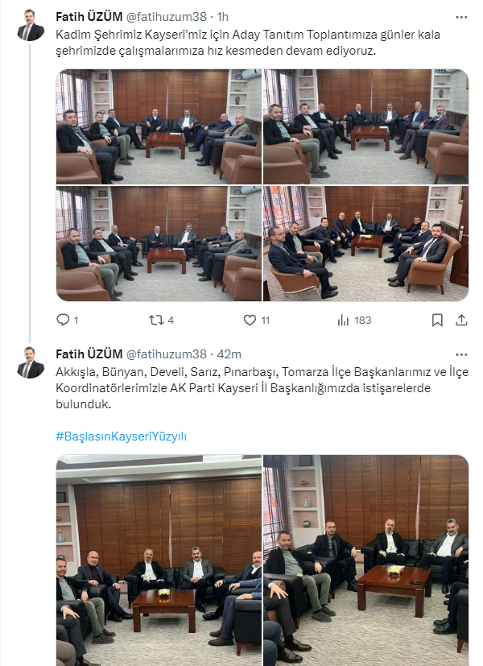Viewport: 483px width, 666px height.
Task: Click #BaşlasınKayseriYüzyılı hashtag
Action: (122, 436)
